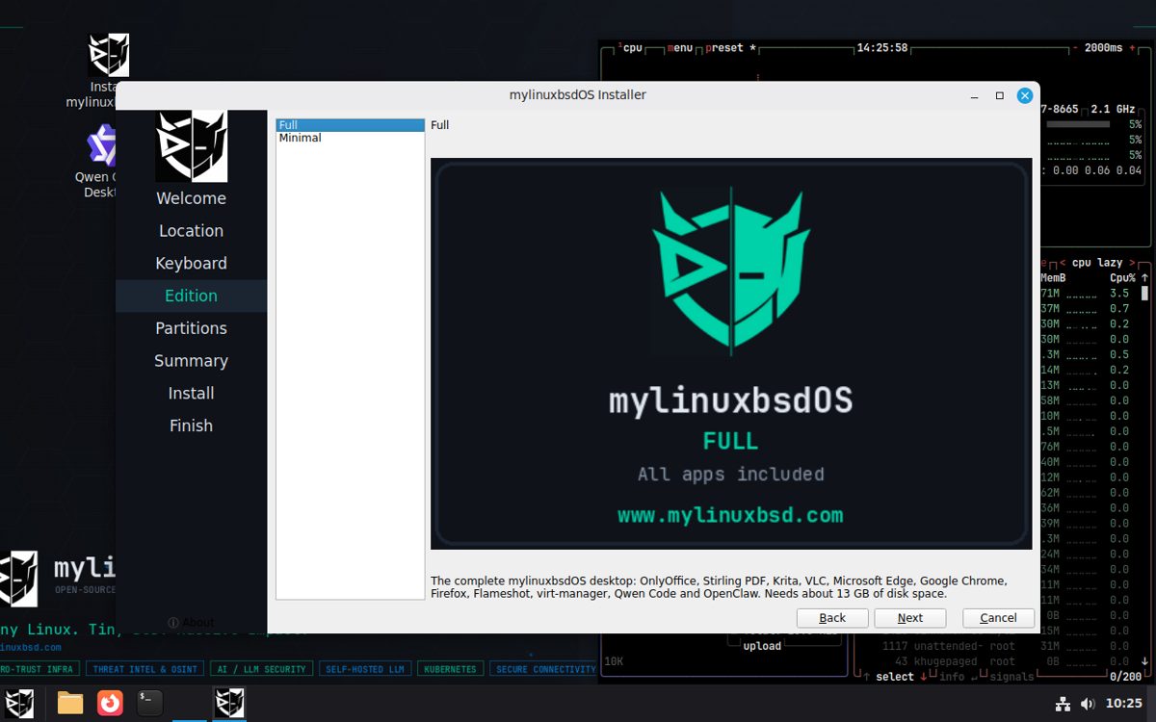Screen dimensions: 1156x722
Task: Open the terminal icon in taskbar
Action: click(149, 703)
